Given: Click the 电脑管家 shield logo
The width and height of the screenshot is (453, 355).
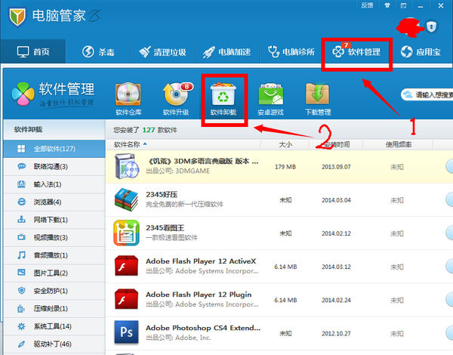Looking at the screenshot, I should pyautogui.click(x=17, y=17).
